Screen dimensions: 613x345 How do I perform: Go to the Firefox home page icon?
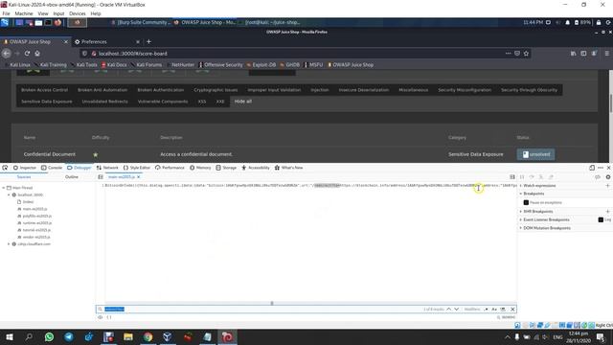(x=37, y=54)
